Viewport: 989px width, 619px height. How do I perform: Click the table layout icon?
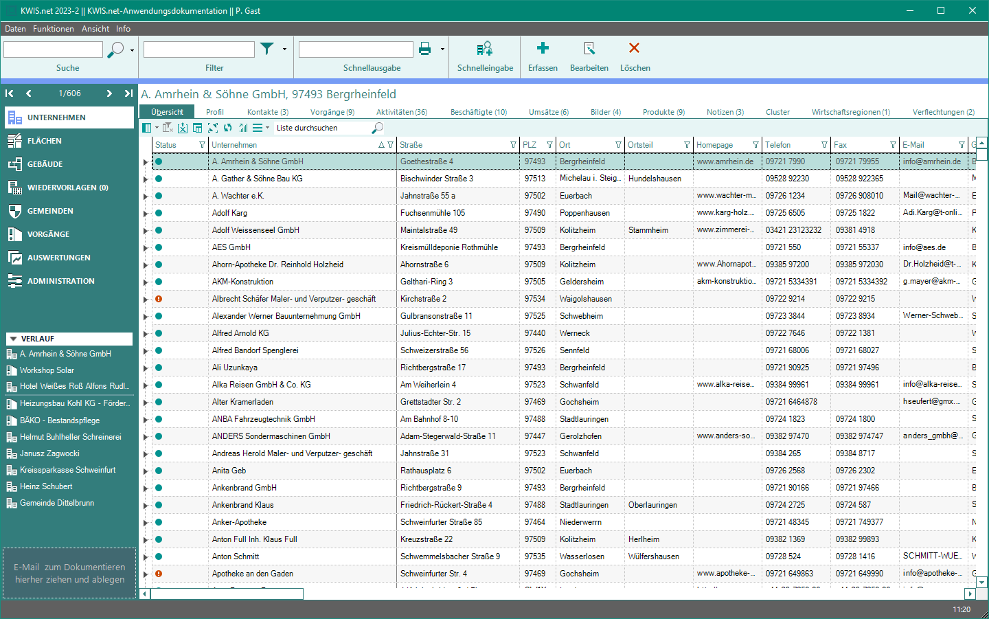198,128
